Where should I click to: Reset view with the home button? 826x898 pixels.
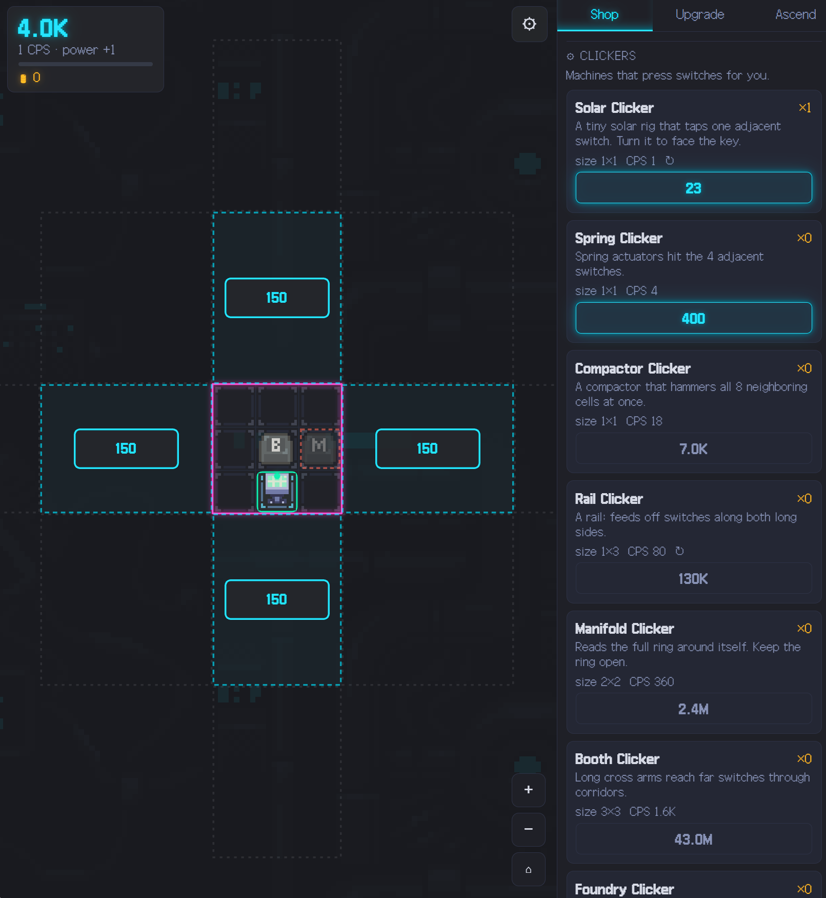tap(528, 869)
